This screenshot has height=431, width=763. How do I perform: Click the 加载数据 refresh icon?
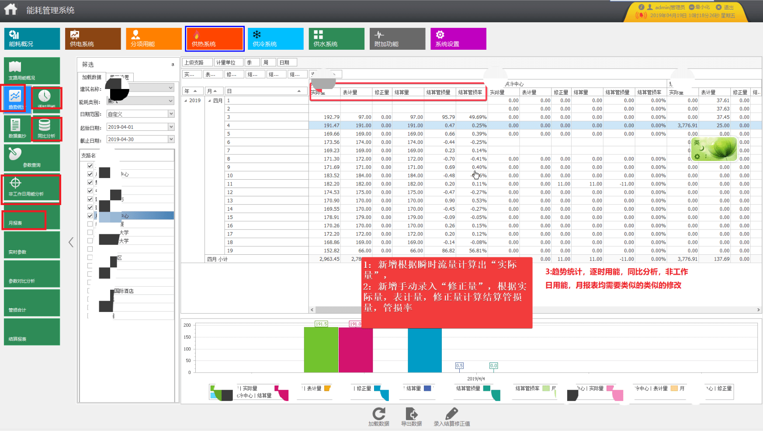[379, 417]
